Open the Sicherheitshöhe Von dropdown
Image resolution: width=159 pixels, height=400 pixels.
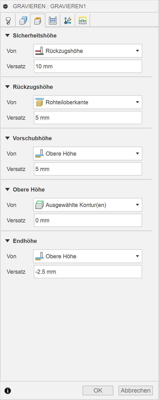(88, 51)
